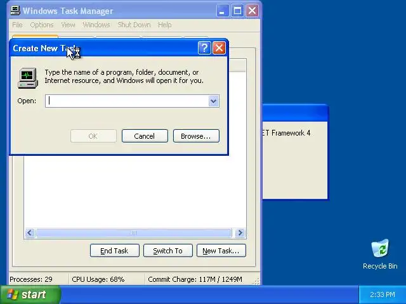Click the horizontal scrollbar left arrow
406x304 pixels.
(x=30, y=233)
